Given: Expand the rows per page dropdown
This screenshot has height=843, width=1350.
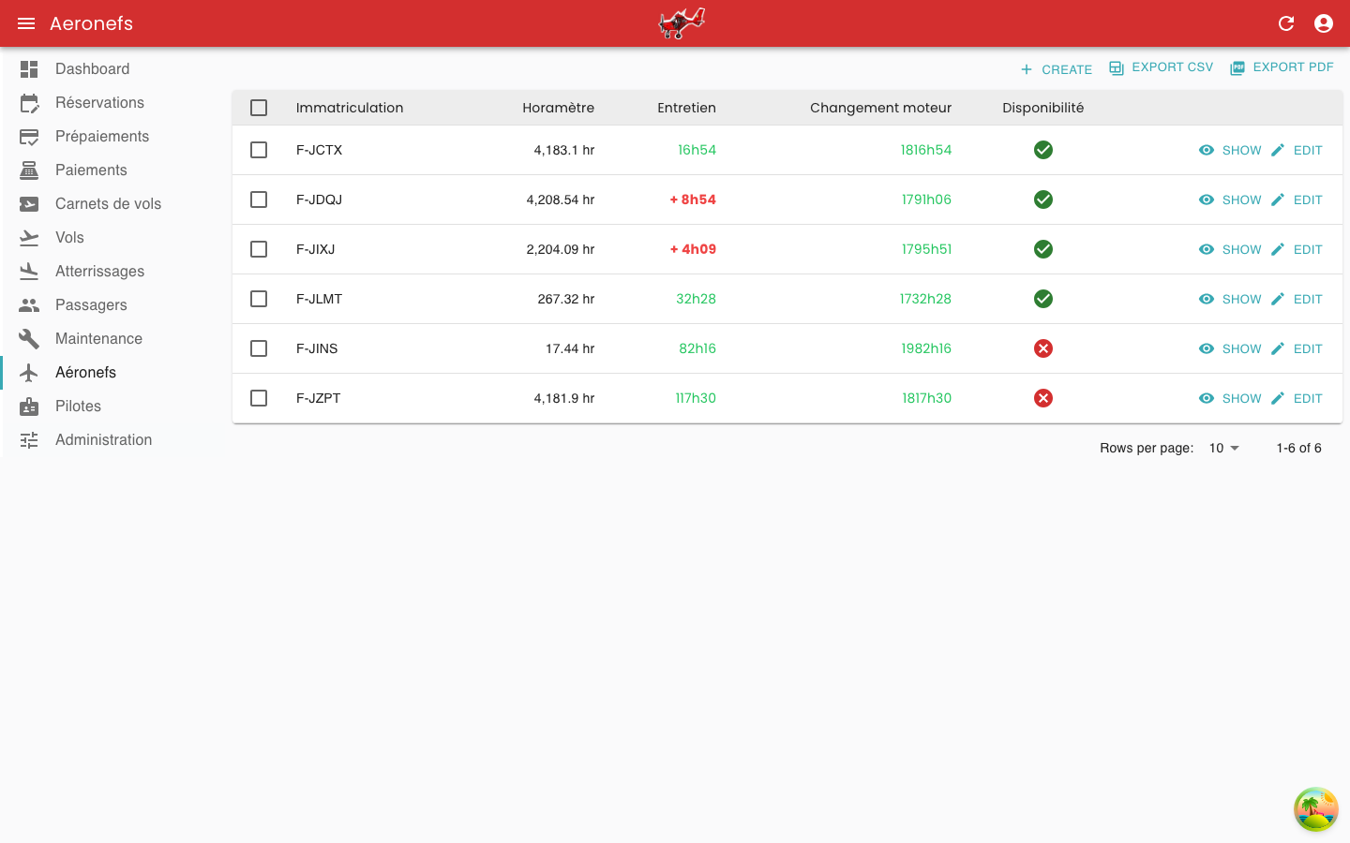Looking at the screenshot, I should (x=1224, y=448).
